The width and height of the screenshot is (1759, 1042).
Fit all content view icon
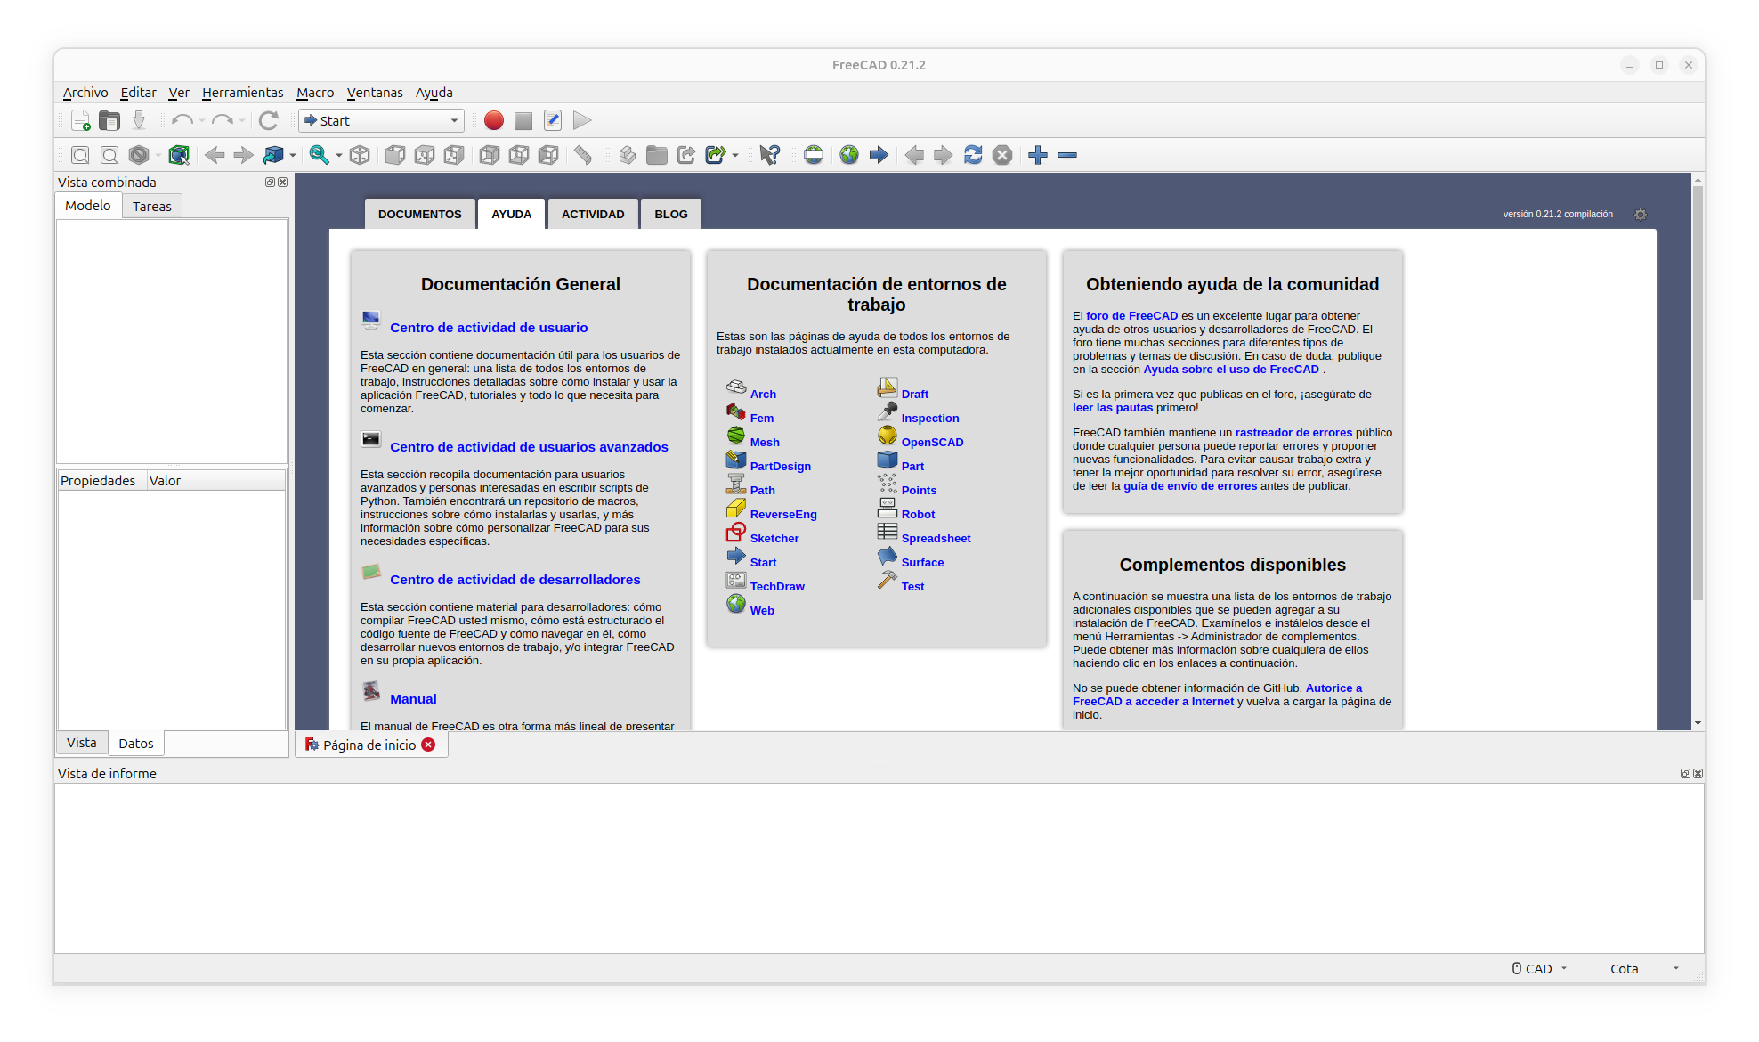(x=80, y=155)
